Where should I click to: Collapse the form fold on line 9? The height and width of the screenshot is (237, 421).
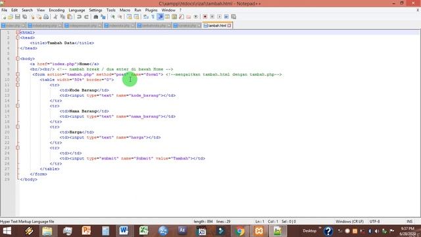pos(18,74)
